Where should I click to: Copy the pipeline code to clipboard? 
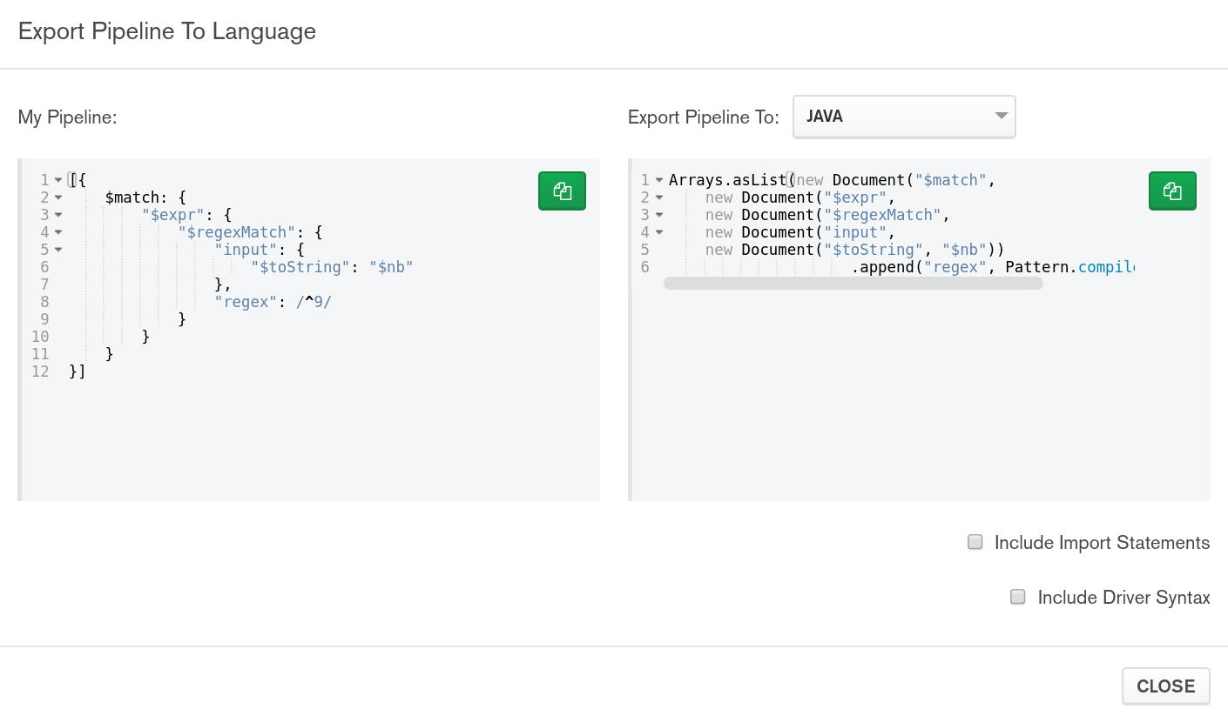click(x=562, y=191)
